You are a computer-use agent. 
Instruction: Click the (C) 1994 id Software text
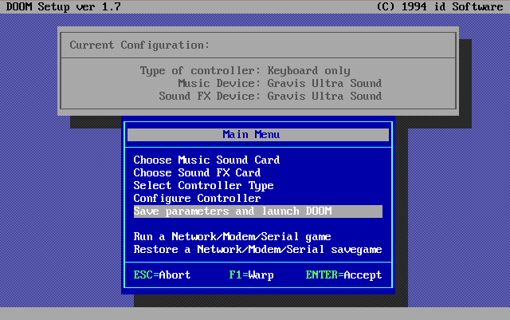pyautogui.click(x=439, y=6)
